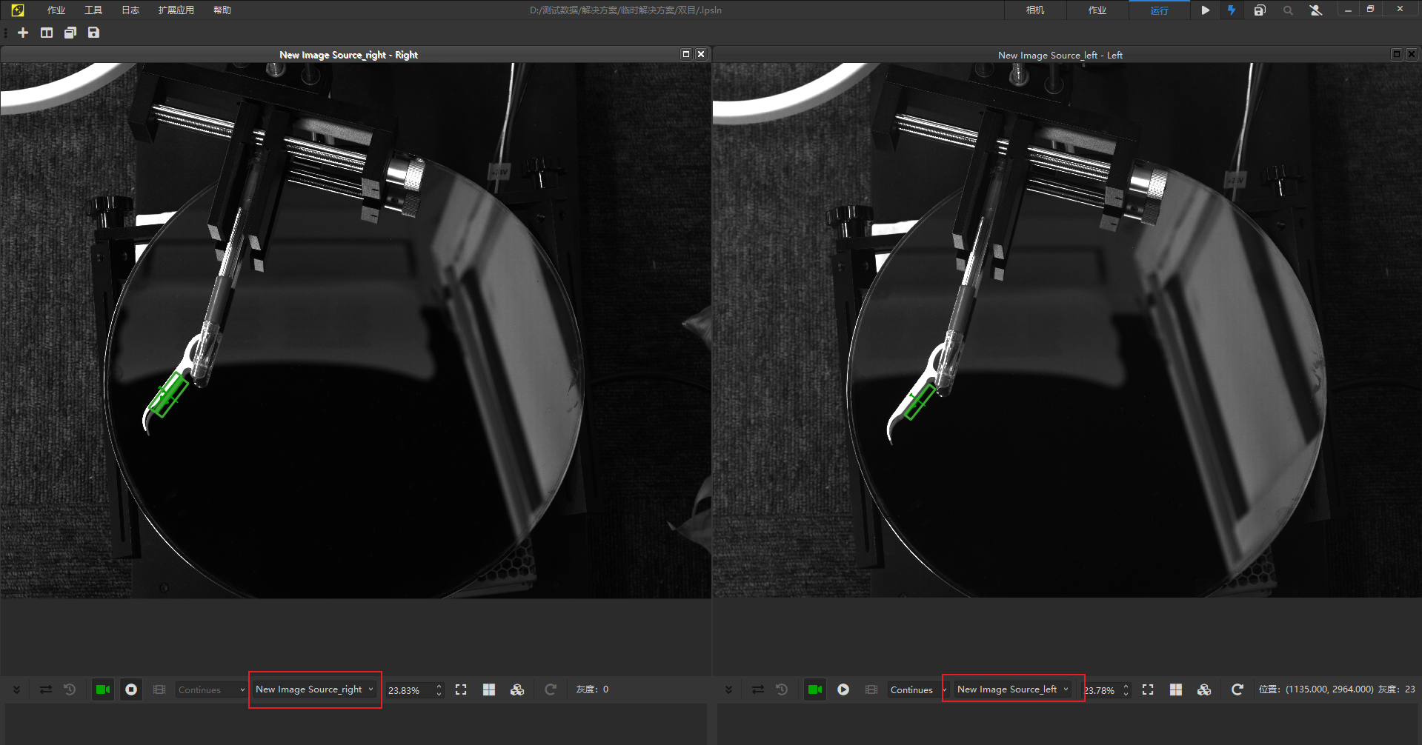Click the refresh icon in the Left viewer toolbar
The height and width of the screenshot is (745, 1422).
click(x=1237, y=689)
